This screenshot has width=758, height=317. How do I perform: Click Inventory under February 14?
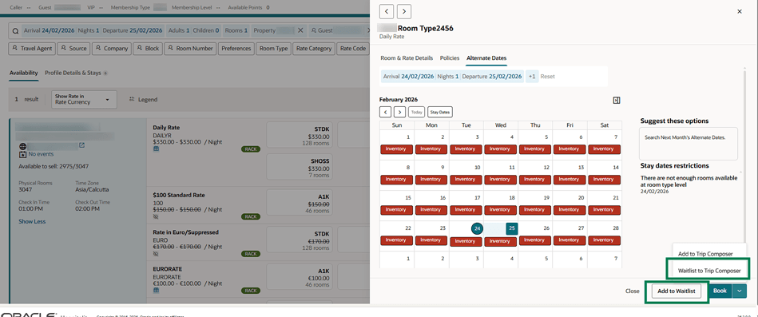tap(603, 180)
